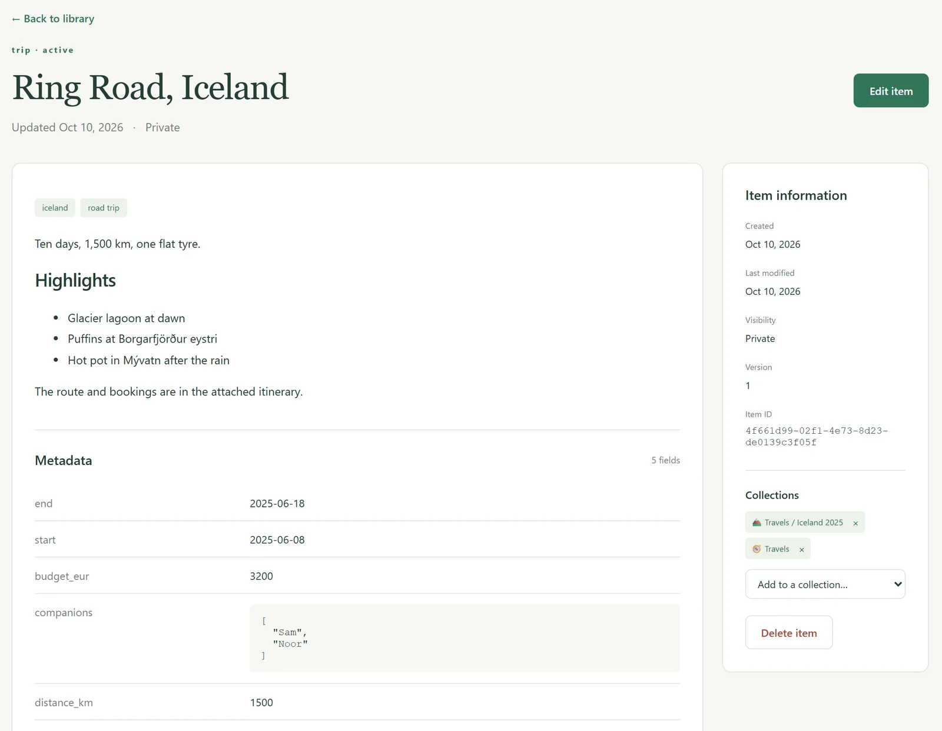Select the road trip tag

point(104,208)
